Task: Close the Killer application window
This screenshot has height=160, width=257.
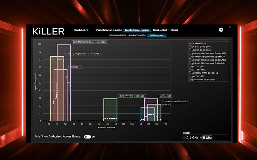Action: 230,27
